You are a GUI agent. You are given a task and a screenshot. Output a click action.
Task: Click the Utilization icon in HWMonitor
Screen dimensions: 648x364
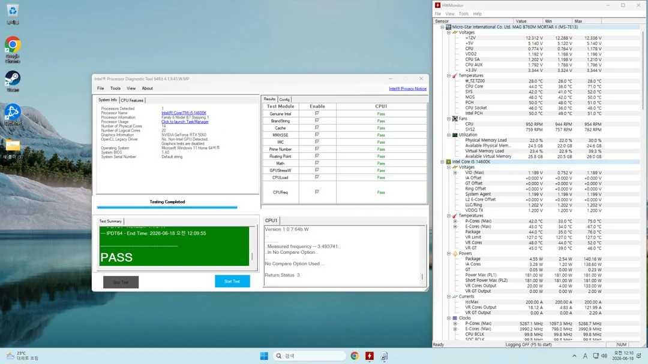click(455, 135)
